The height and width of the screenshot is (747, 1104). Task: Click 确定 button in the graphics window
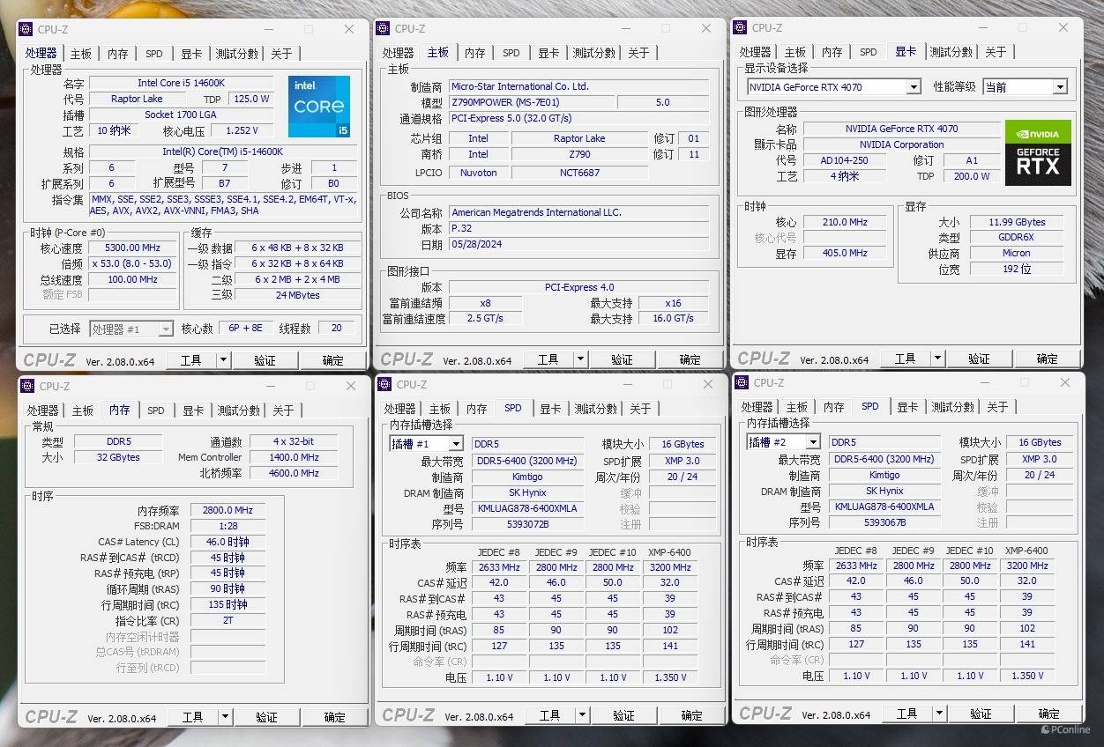tap(1047, 359)
